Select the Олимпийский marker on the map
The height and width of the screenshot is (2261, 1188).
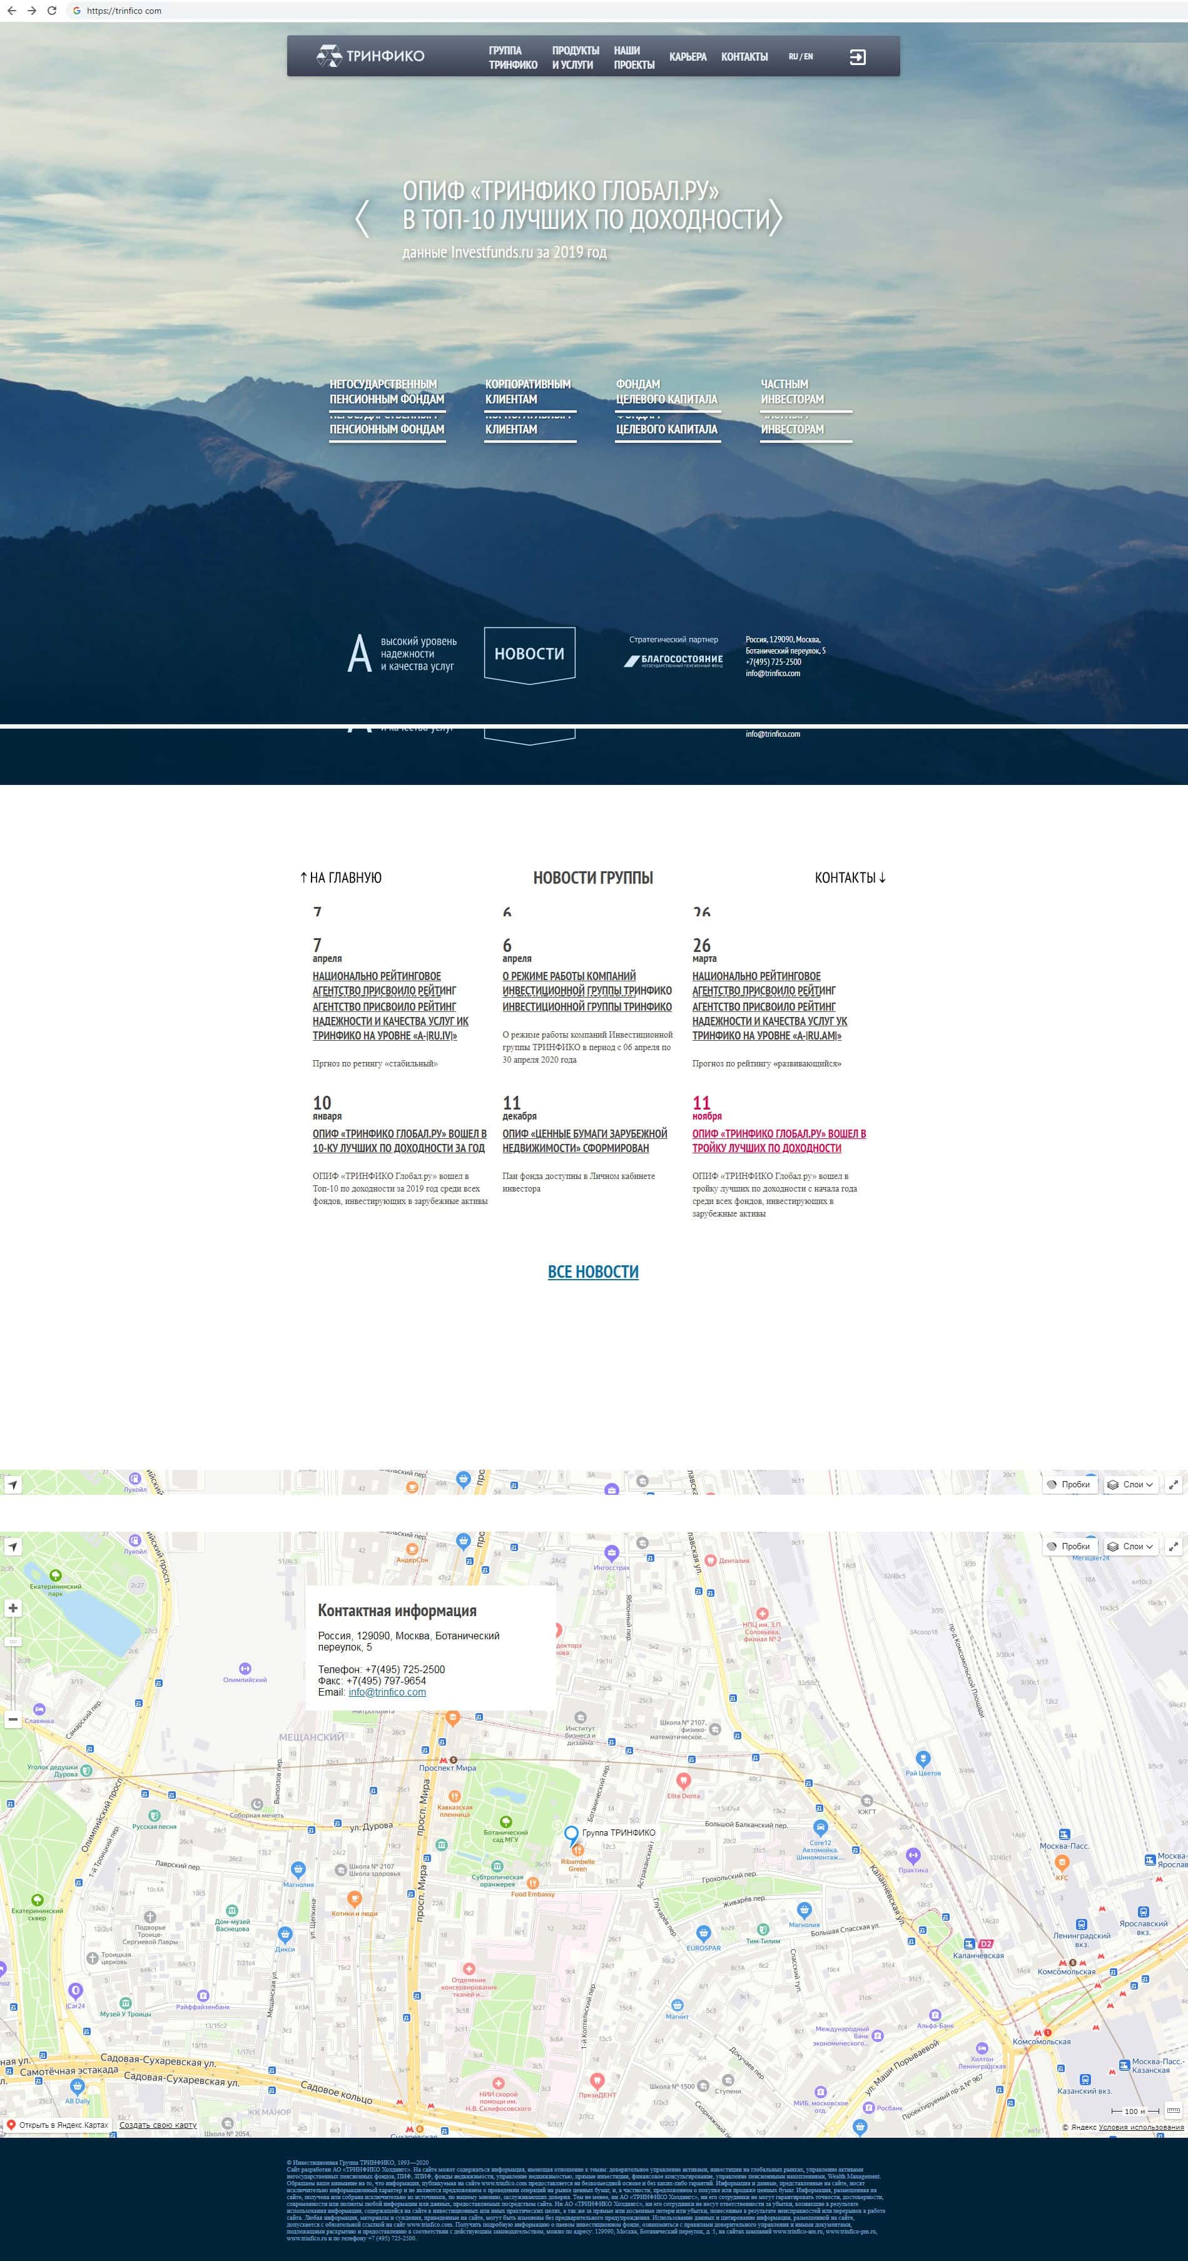pyautogui.click(x=245, y=1667)
